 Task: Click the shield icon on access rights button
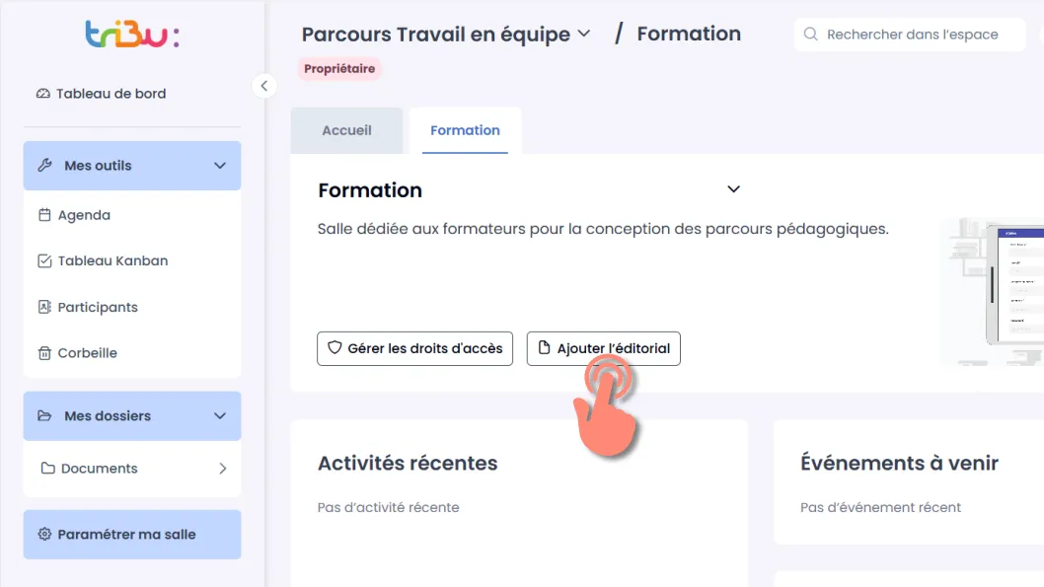pyautogui.click(x=335, y=347)
